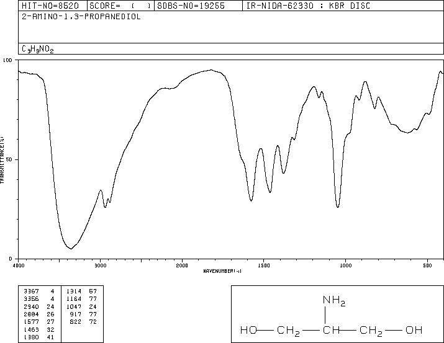This screenshot has width=444, height=343.
Task: Click the compound name 2-AMINO-1,3-PROPANEDIOL
Action: tap(81, 17)
